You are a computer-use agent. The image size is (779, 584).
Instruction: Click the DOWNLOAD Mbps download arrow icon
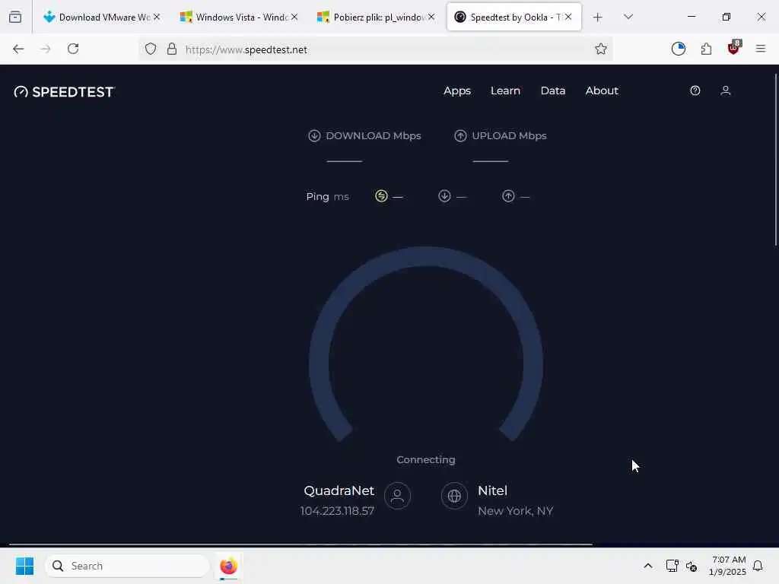click(x=314, y=135)
